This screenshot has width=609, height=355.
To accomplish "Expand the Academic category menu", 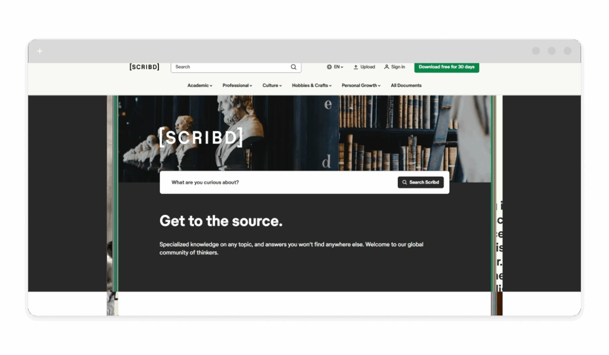I will pos(199,85).
